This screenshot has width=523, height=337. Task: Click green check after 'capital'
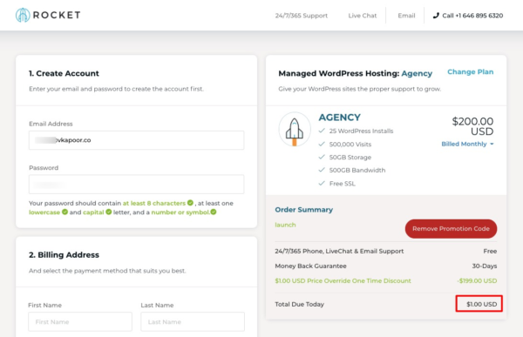click(109, 212)
